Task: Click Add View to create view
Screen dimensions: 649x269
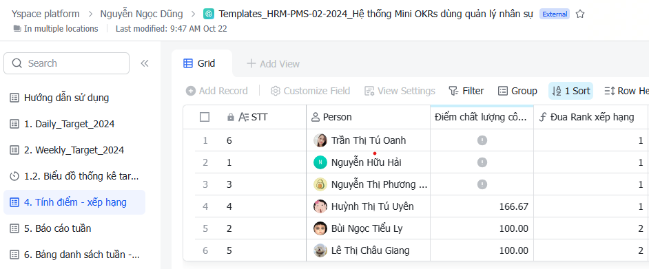Action: 273,64
